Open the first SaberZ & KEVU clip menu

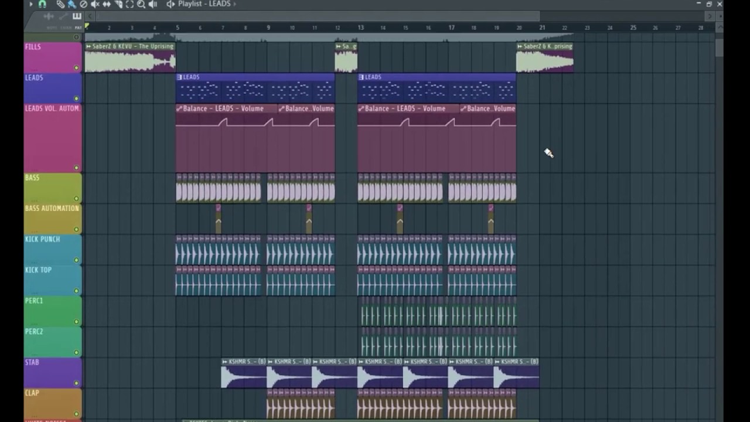pyautogui.click(x=88, y=46)
